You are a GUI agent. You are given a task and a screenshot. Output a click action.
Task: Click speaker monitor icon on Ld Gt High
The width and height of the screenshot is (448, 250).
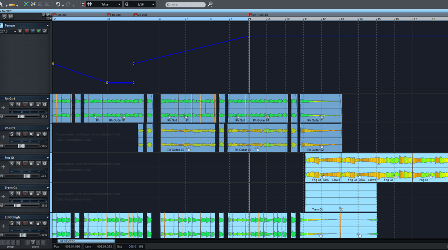point(32,223)
